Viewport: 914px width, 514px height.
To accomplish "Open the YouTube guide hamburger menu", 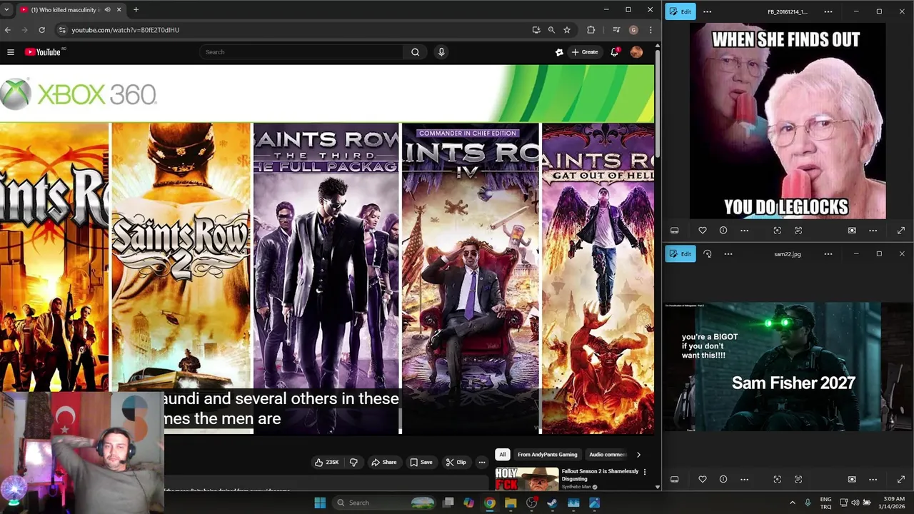I will [x=11, y=52].
